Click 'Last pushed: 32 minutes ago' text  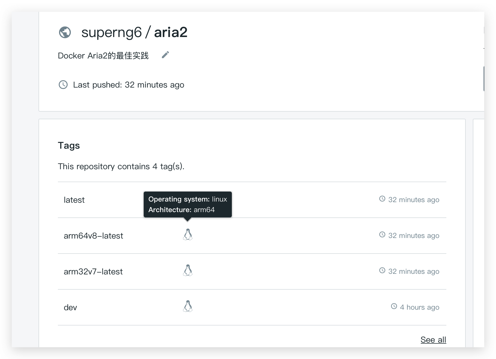click(x=129, y=85)
